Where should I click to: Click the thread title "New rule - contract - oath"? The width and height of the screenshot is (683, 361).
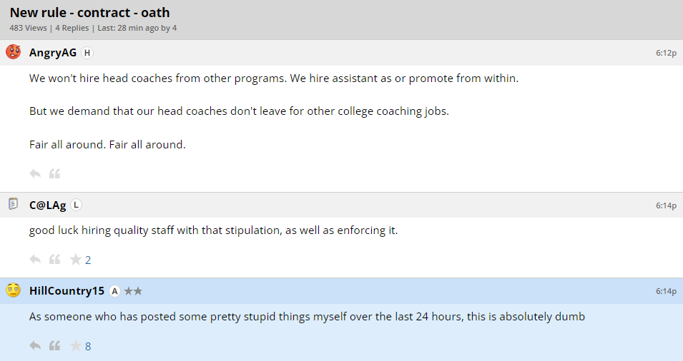(x=89, y=13)
